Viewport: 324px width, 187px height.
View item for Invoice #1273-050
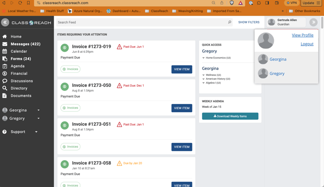click(182, 108)
